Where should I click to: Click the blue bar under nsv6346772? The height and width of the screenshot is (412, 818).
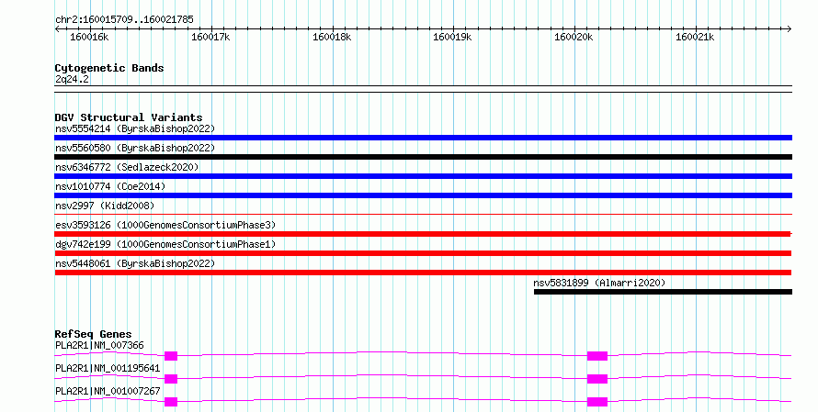423,176
